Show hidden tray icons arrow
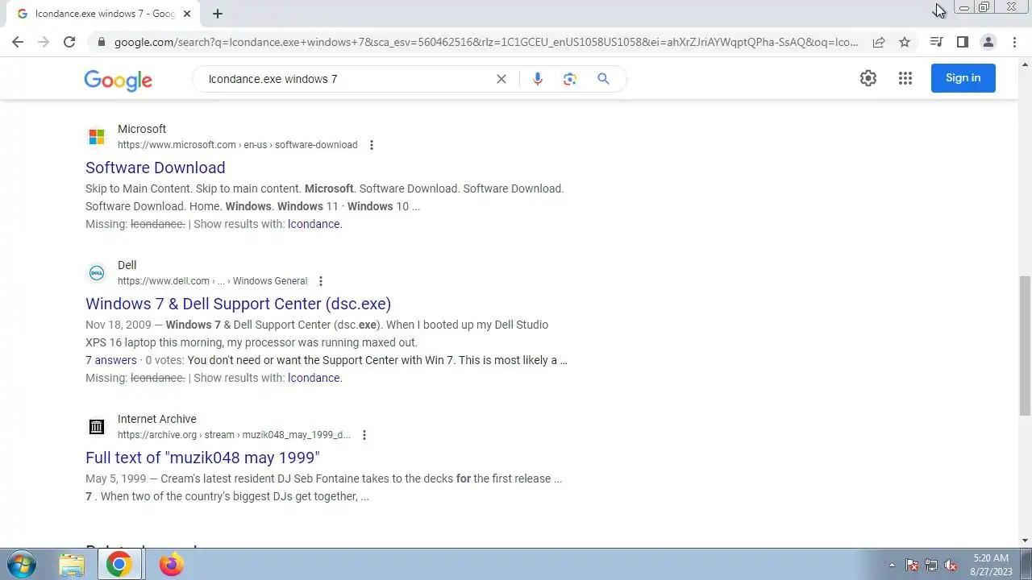This screenshot has height=580, width=1032. point(892,565)
